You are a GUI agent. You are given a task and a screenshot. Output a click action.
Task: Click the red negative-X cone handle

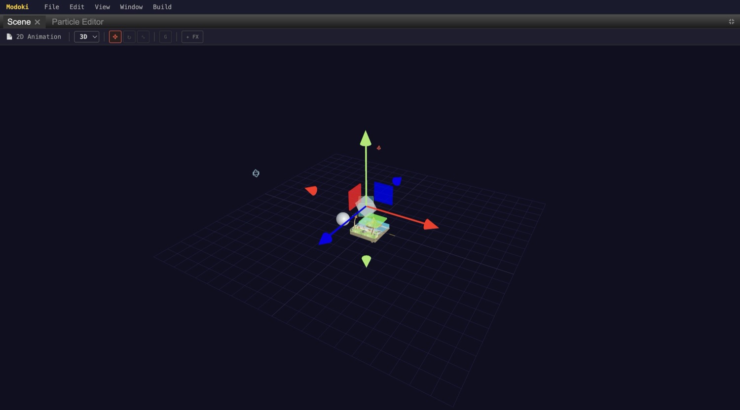click(311, 190)
